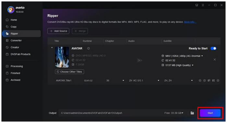Browse output folder with folder icon
Viewport: 227px width, 123px height.
[192, 113]
